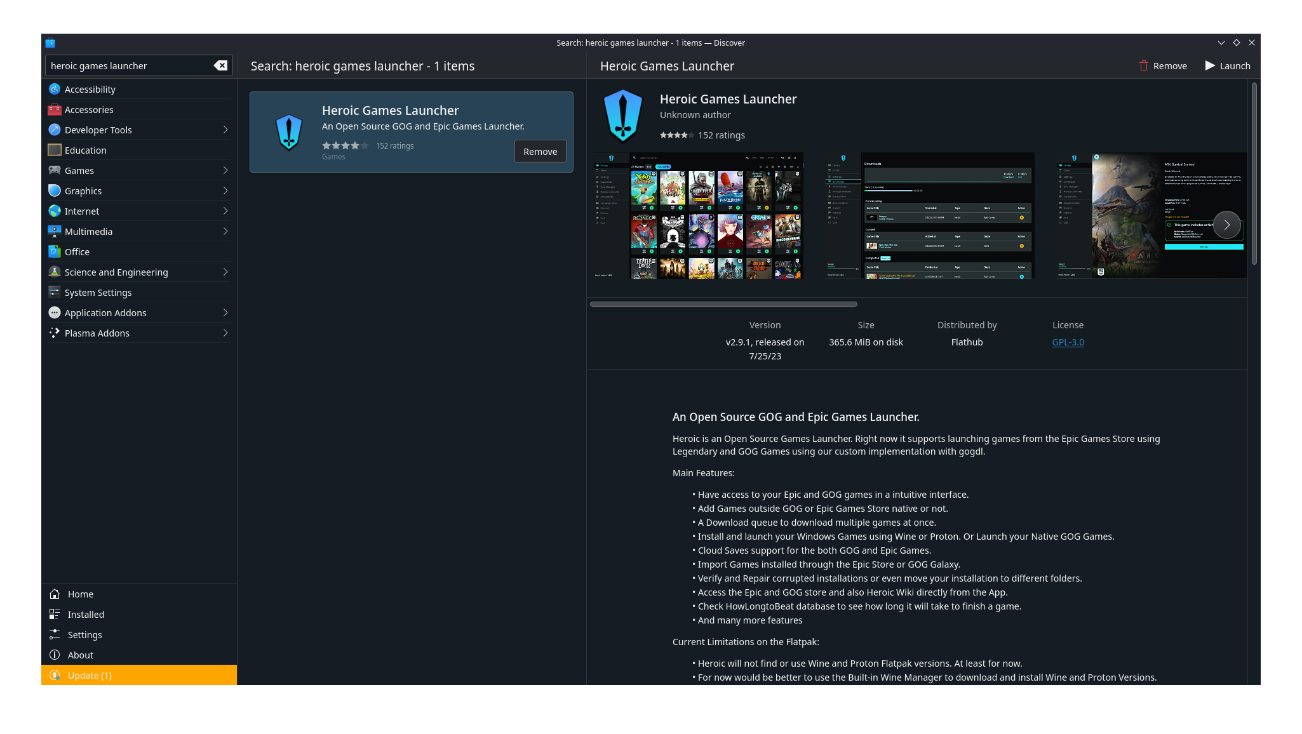This screenshot has height=734, width=1302.
Task: Click the Games category icon in sidebar
Action: [55, 170]
